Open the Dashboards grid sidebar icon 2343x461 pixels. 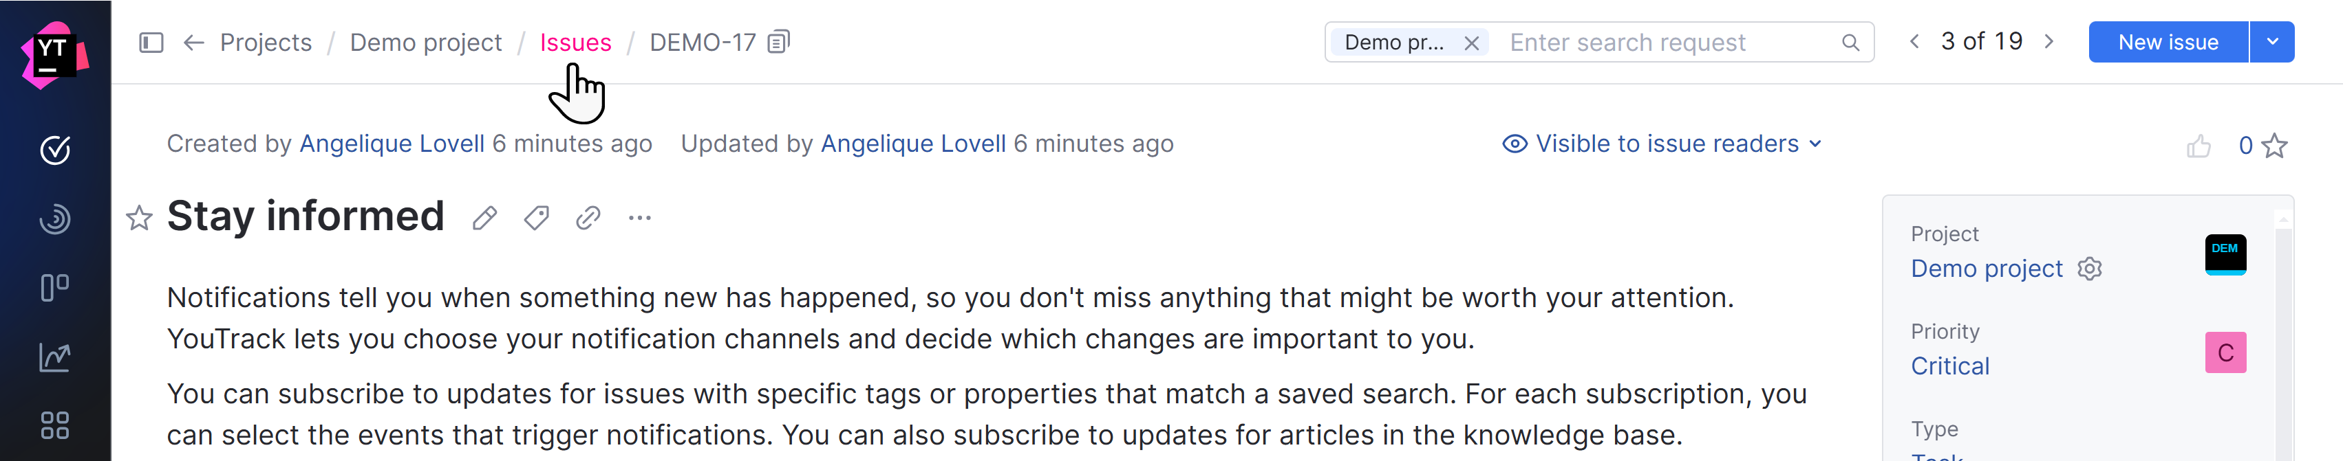tap(54, 425)
